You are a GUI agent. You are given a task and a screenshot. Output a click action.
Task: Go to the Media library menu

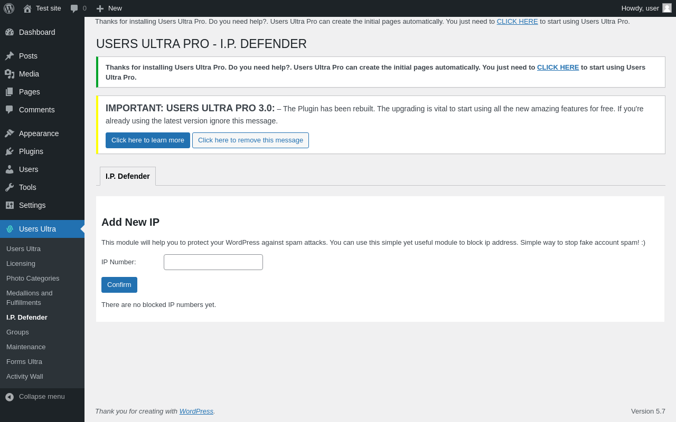coord(29,74)
